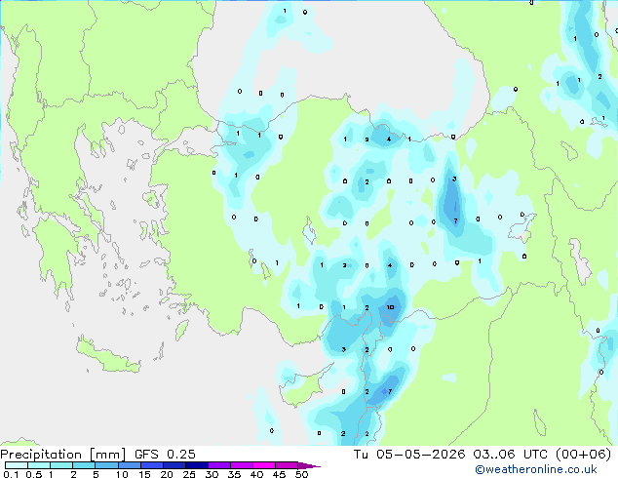Image resolution: width=618 pixels, height=478 pixels.
Task: Click the '50' legend scale label
Action: (301, 474)
